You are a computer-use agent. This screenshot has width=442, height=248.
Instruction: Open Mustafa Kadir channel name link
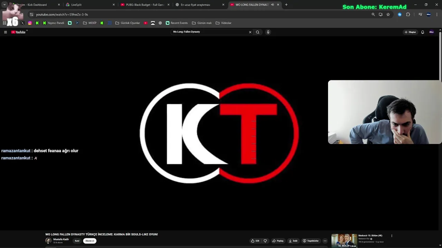pos(61,239)
